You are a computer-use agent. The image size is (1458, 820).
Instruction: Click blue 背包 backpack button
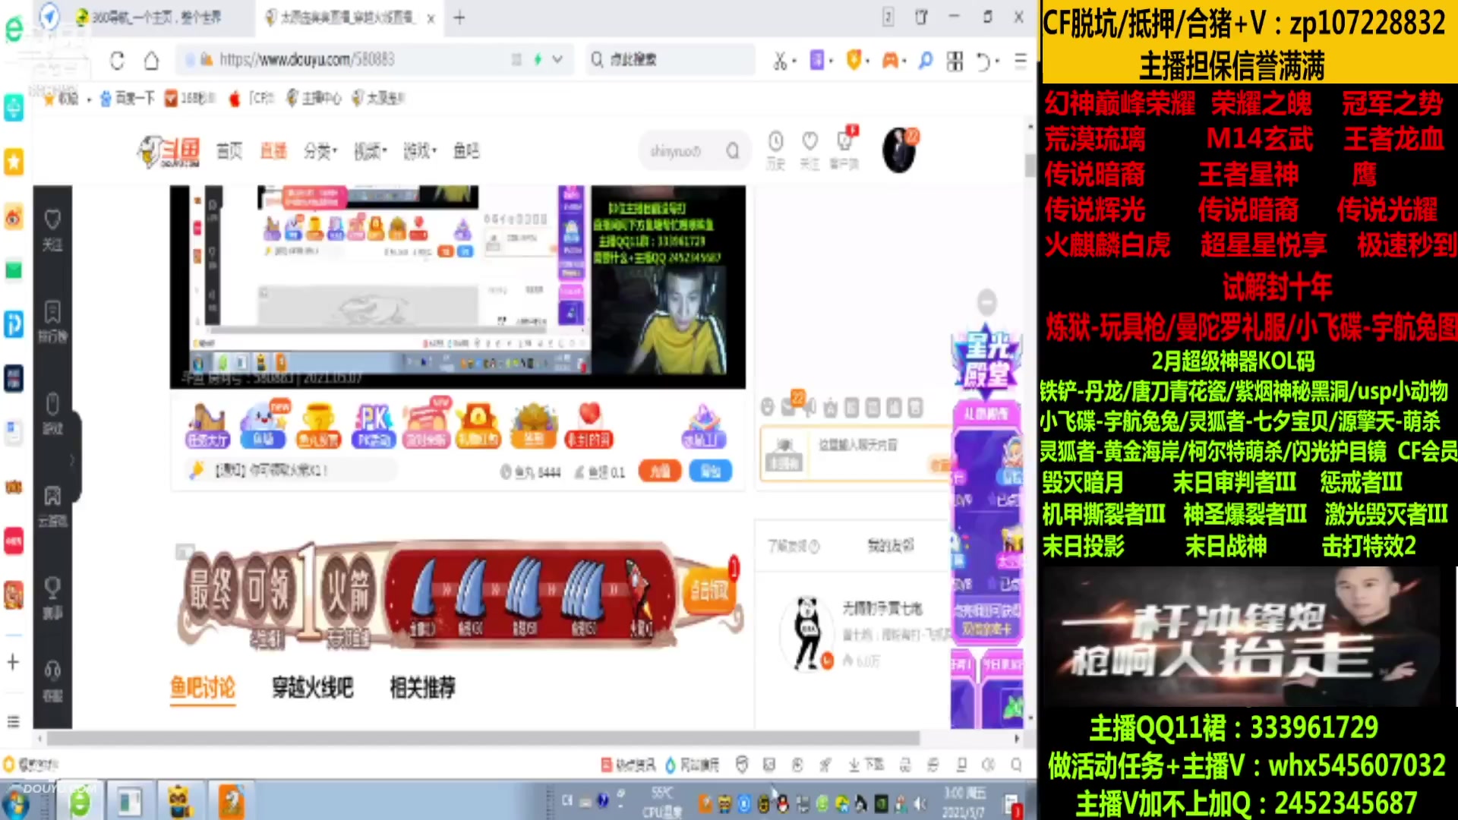point(711,471)
